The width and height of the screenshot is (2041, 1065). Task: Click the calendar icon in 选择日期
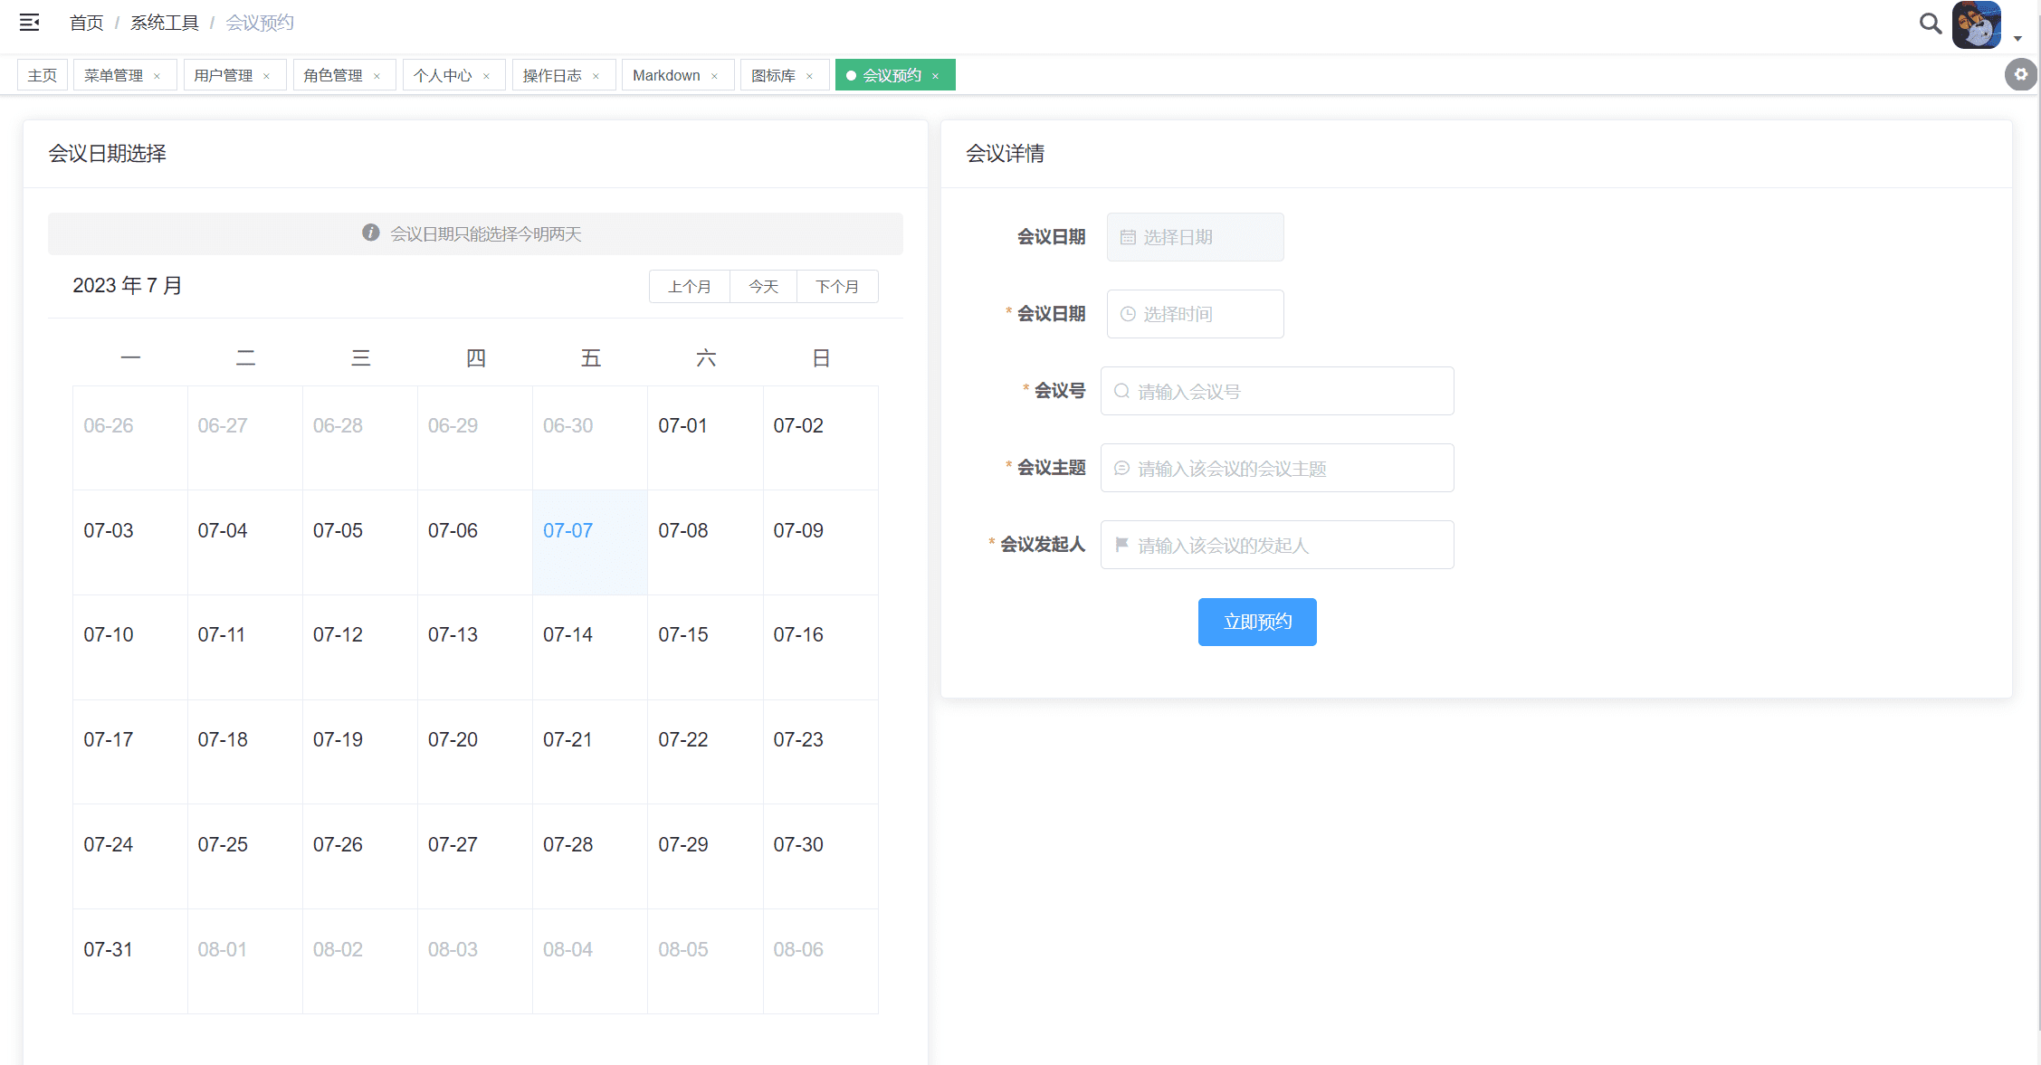pos(1128,237)
